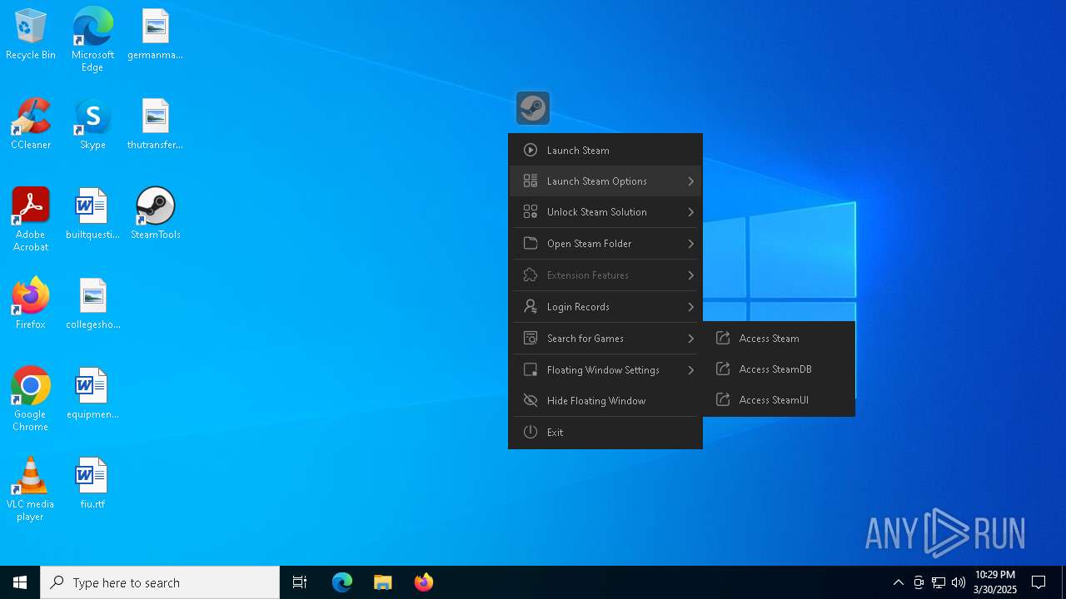Click the user icon beside Login Records

pyautogui.click(x=531, y=307)
